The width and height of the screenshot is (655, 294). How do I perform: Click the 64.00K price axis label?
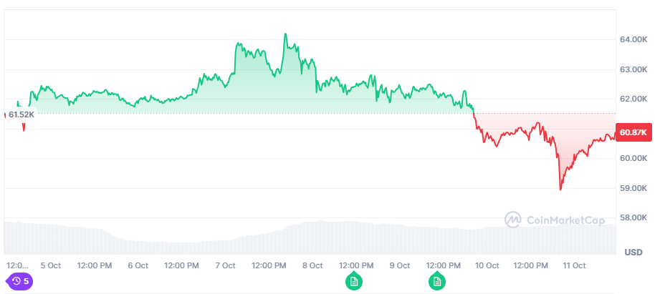click(x=634, y=39)
